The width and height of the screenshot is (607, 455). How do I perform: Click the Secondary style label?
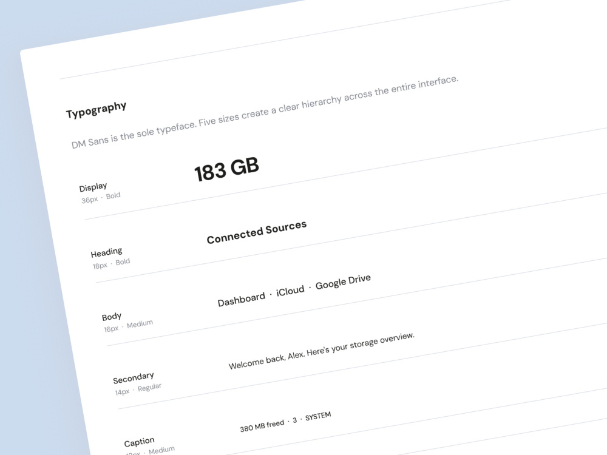(134, 378)
